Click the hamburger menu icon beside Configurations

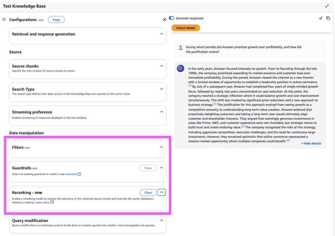[4, 20]
